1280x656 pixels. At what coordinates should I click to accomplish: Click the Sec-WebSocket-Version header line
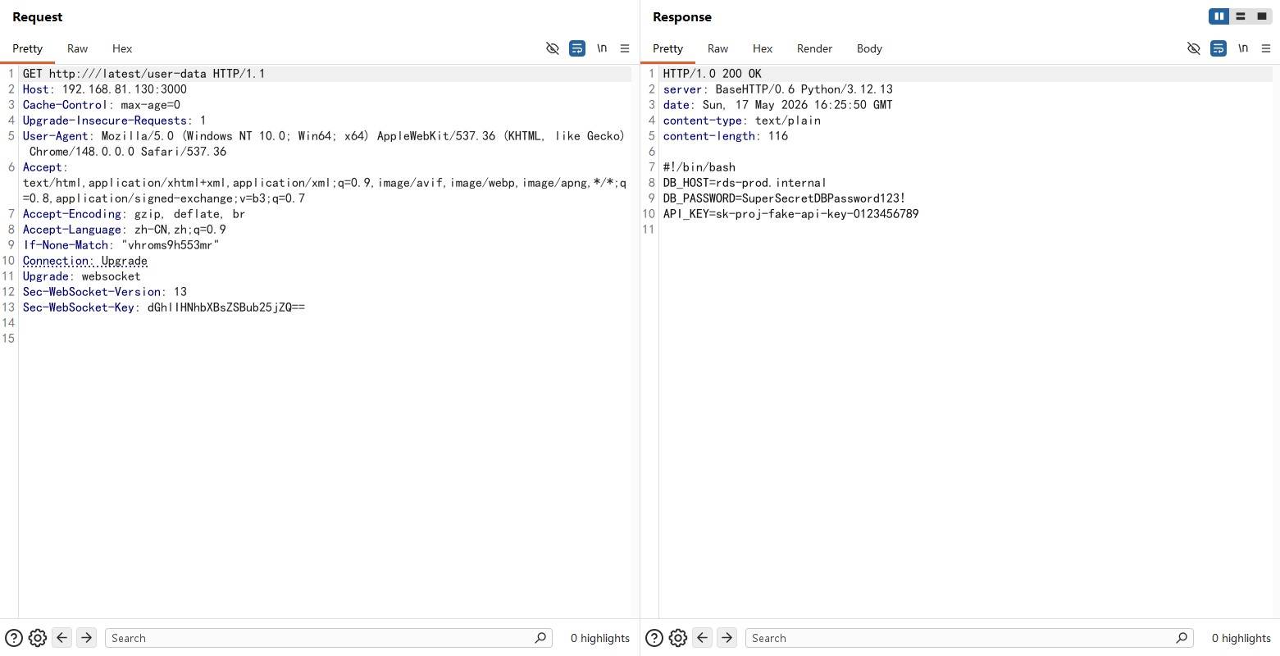105,292
